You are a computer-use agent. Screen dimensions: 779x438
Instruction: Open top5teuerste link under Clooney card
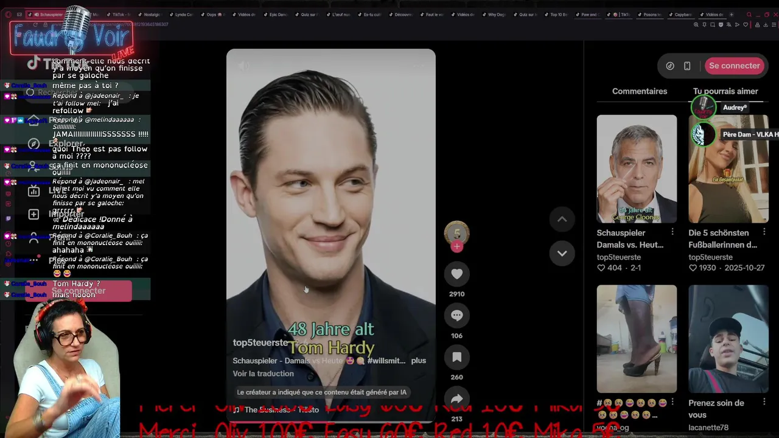(618, 257)
